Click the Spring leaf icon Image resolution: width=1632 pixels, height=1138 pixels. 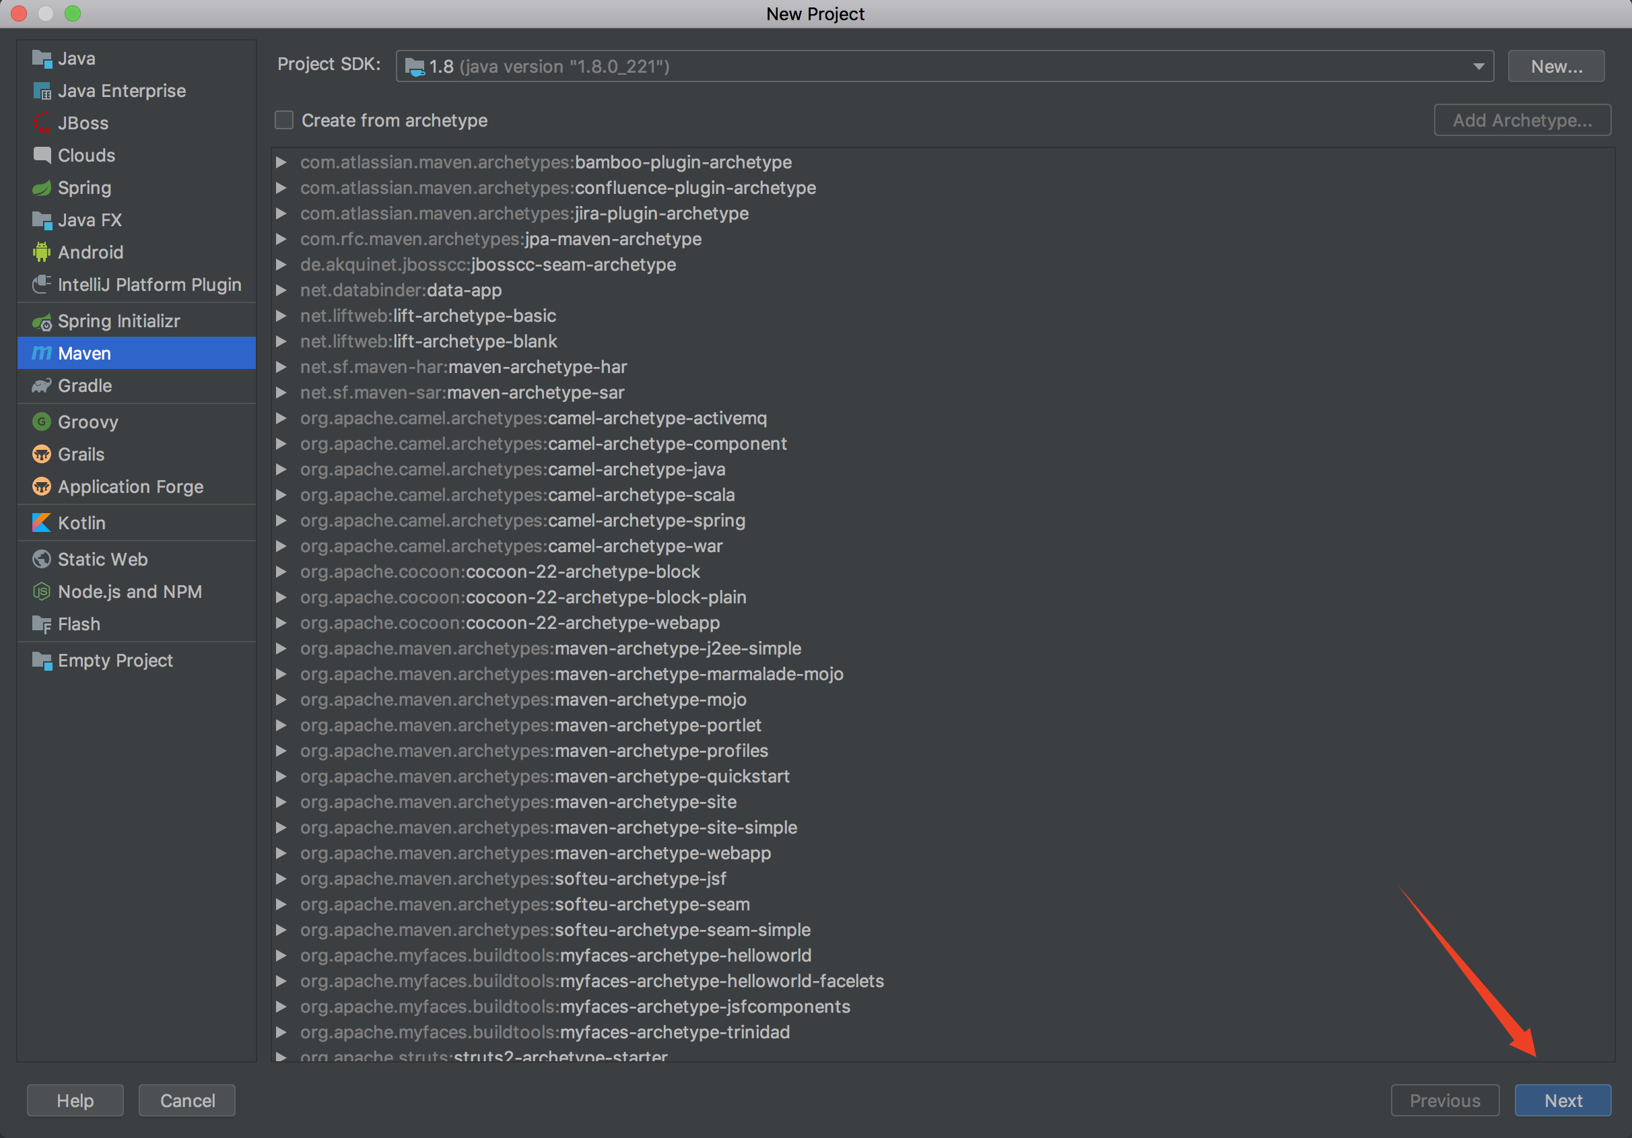[x=41, y=188]
